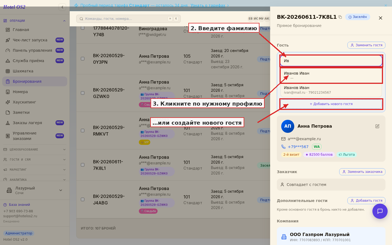Focus the guest surname search field
Screen dimensions: 392x245
331,61
